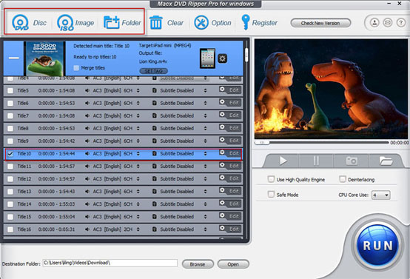This screenshot has height=279, width=410.
Task: Click the title list vertical scrollbar
Action: click(246, 55)
